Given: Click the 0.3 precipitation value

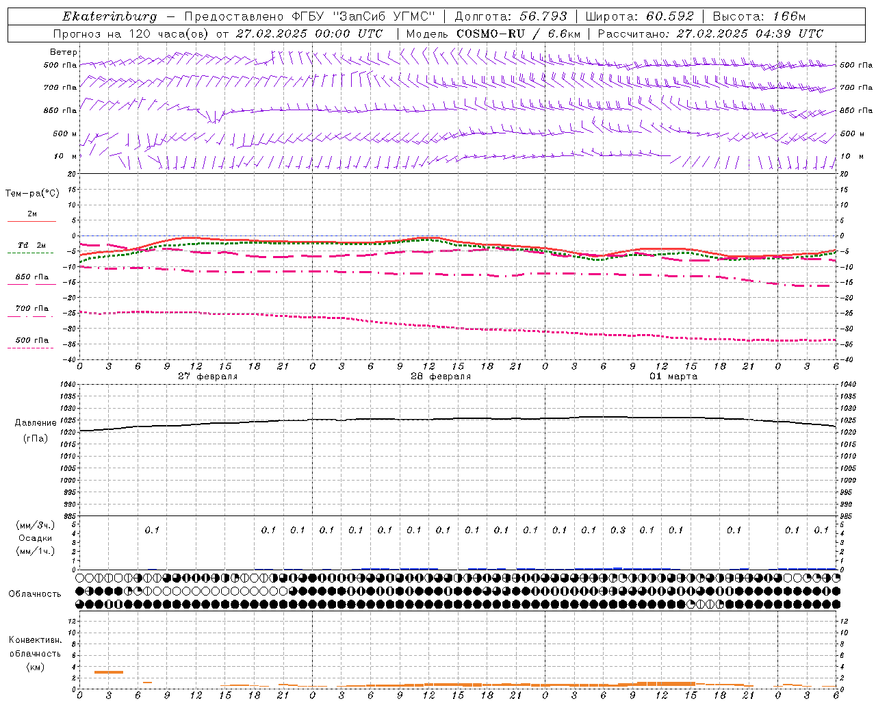Looking at the screenshot, I should 618,530.
